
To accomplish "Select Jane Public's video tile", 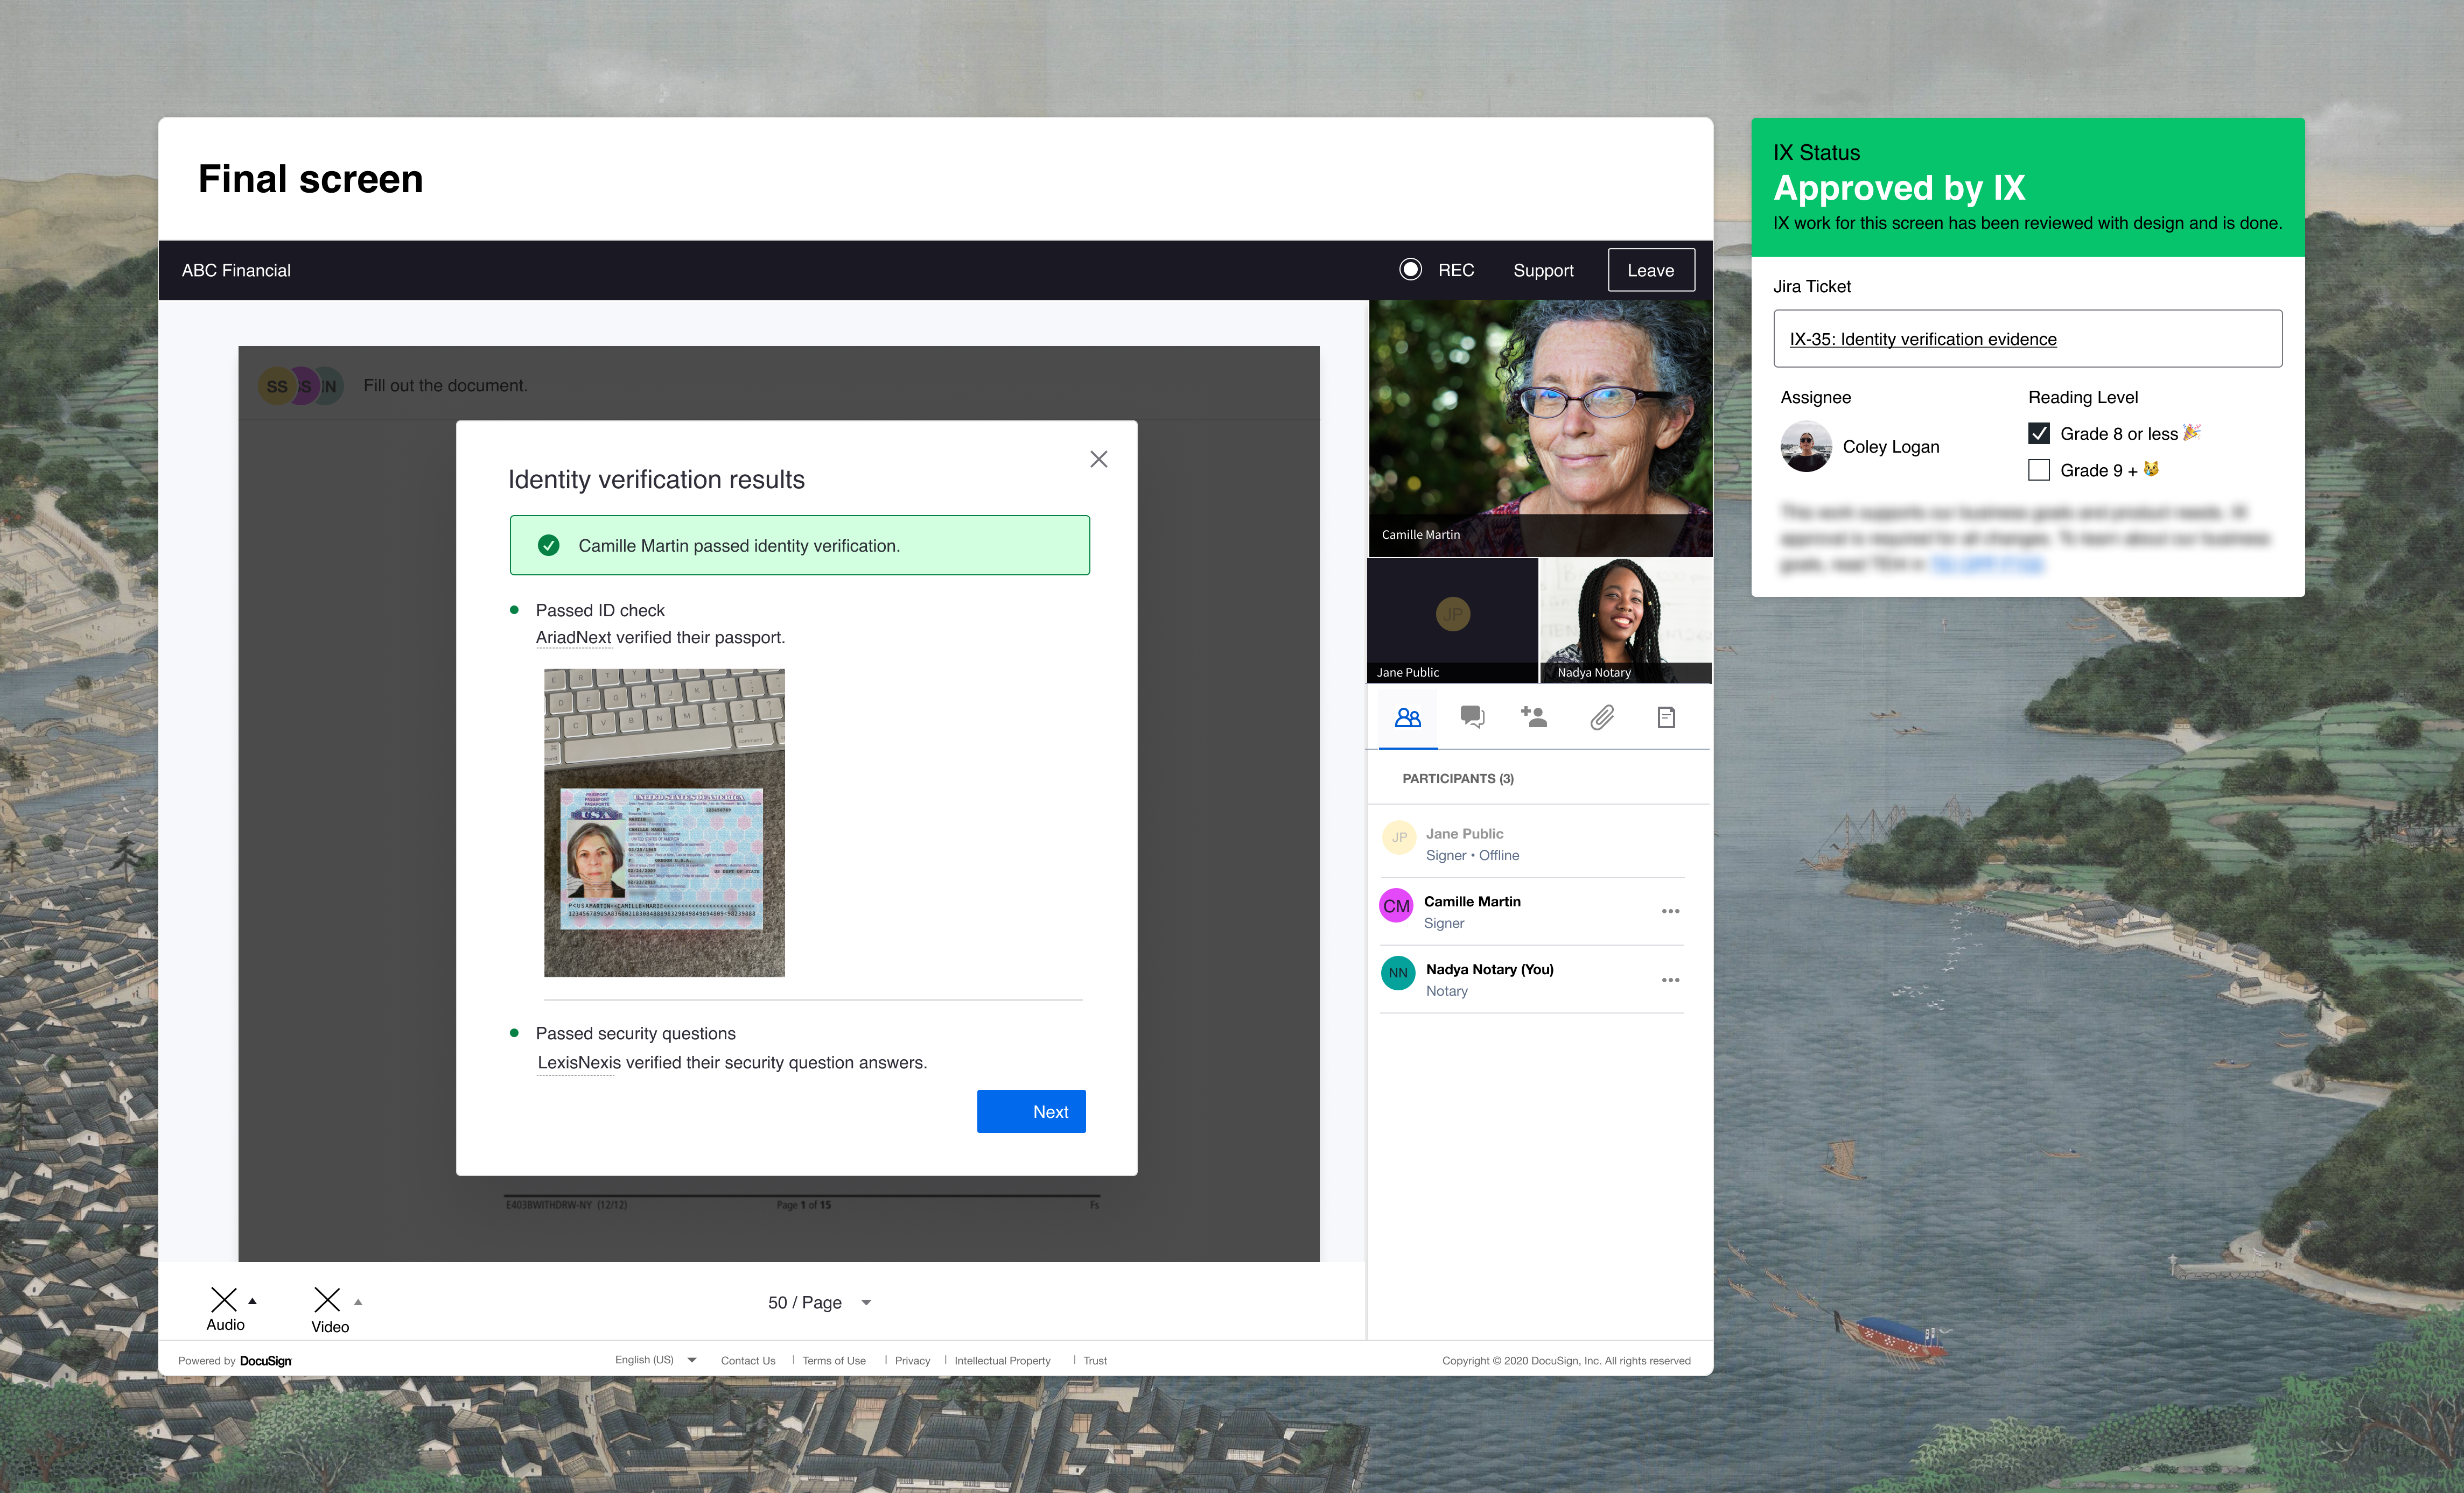I will click(1452, 621).
